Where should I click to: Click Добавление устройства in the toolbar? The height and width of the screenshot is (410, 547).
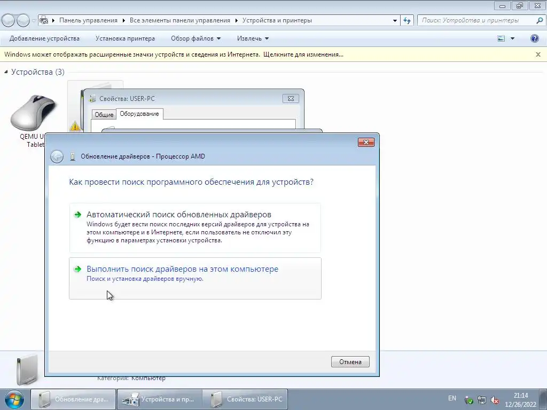[x=44, y=38]
